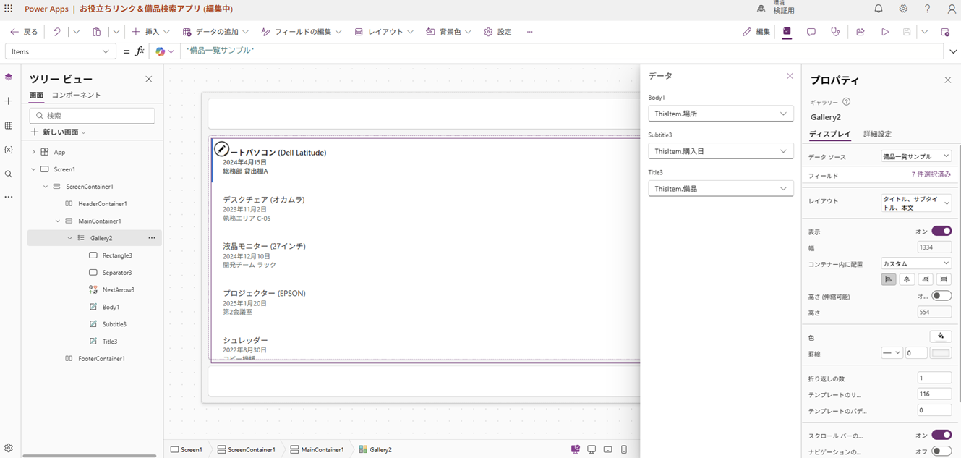This screenshot has height=458, width=961.
Task: Click 新しい画面 button
Action: coord(58,132)
